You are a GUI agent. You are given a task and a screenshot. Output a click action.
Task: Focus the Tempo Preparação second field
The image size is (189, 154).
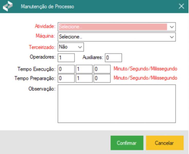tap(84, 78)
